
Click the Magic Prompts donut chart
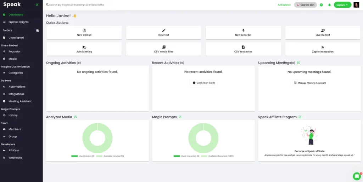coord(203,138)
